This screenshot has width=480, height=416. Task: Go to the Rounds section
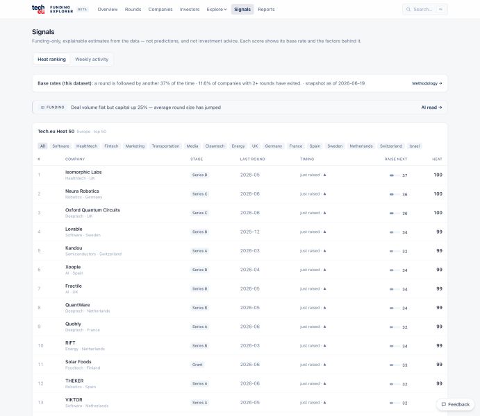(x=133, y=10)
